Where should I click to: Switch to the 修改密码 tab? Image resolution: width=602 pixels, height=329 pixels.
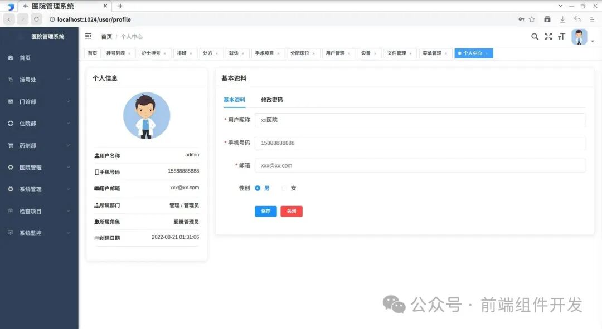click(x=270, y=100)
